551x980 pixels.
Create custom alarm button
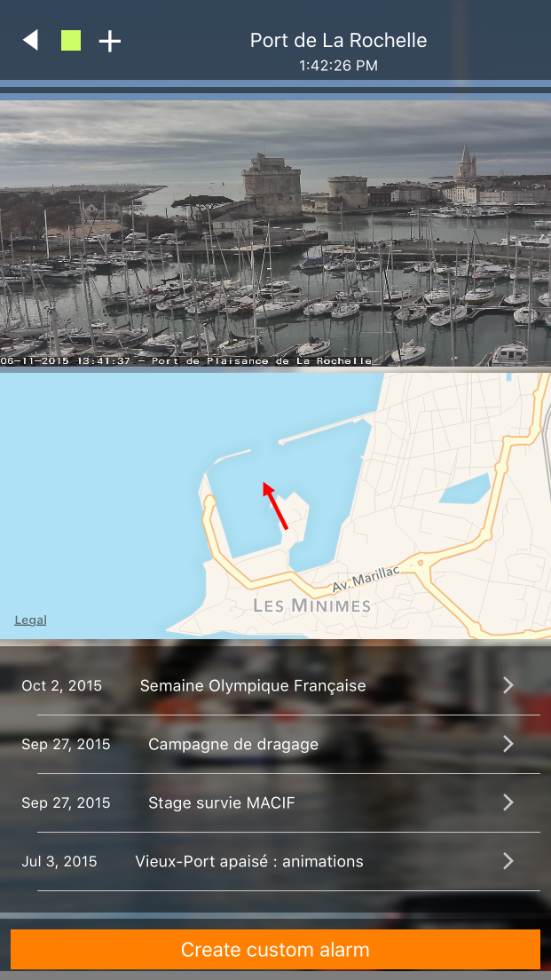275,950
